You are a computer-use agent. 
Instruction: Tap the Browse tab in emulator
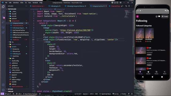157,73
